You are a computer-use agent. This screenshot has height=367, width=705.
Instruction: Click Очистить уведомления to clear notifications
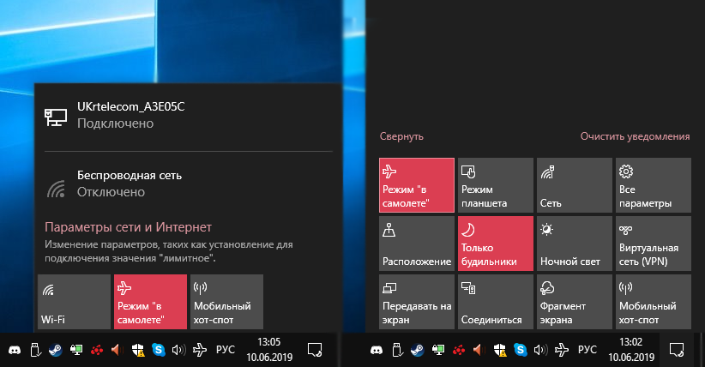[635, 136]
